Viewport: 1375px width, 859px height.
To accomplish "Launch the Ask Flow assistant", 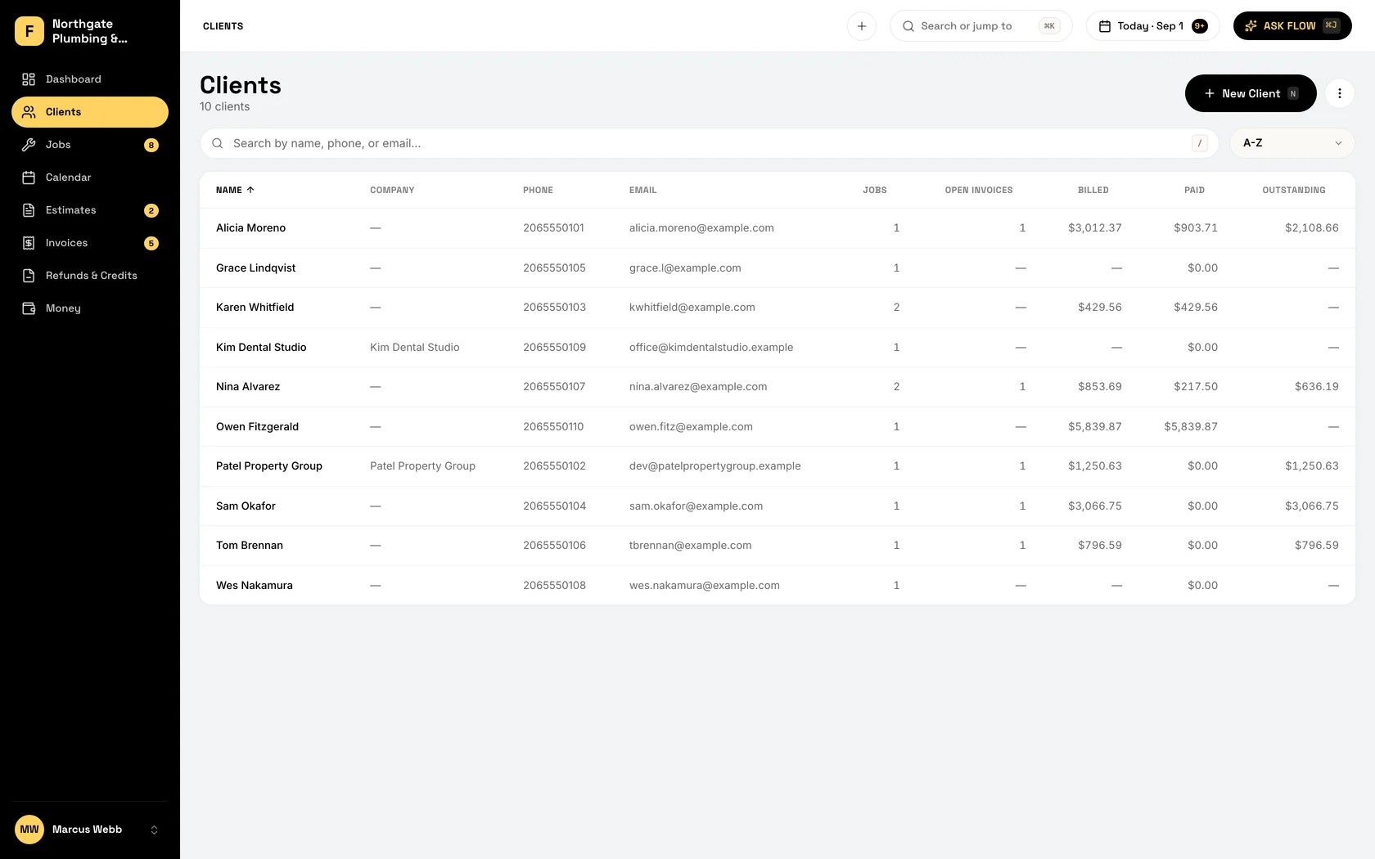I will pyautogui.click(x=1292, y=26).
